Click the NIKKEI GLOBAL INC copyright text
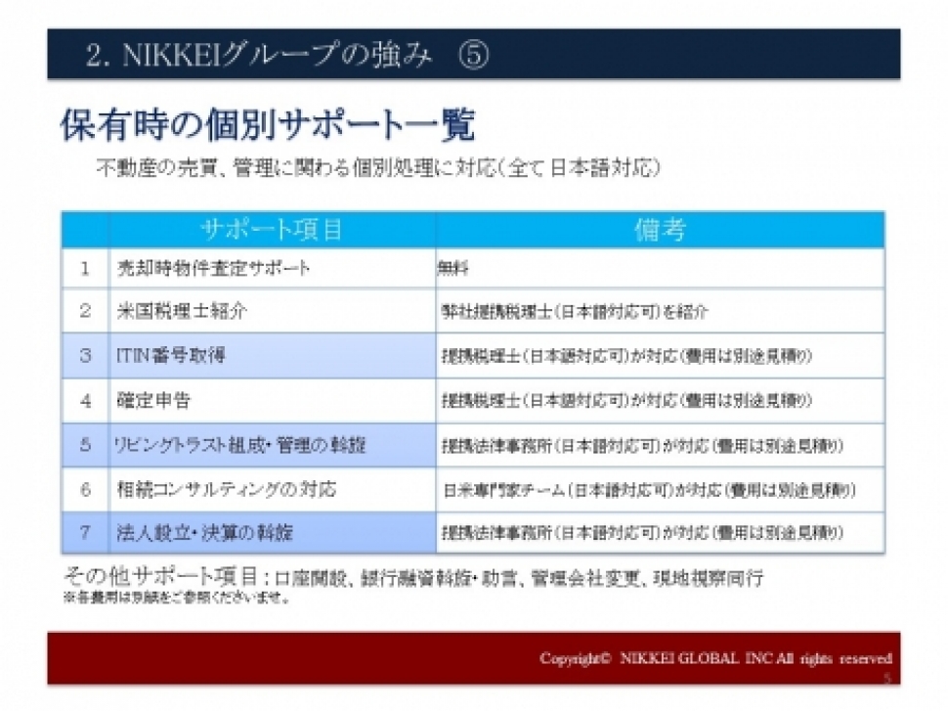948x711 pixels. pos(718,658)
